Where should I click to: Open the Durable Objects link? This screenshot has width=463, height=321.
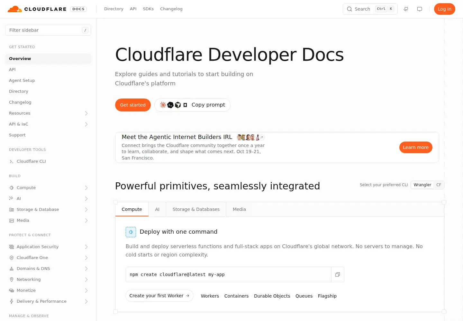click(272, 296)
